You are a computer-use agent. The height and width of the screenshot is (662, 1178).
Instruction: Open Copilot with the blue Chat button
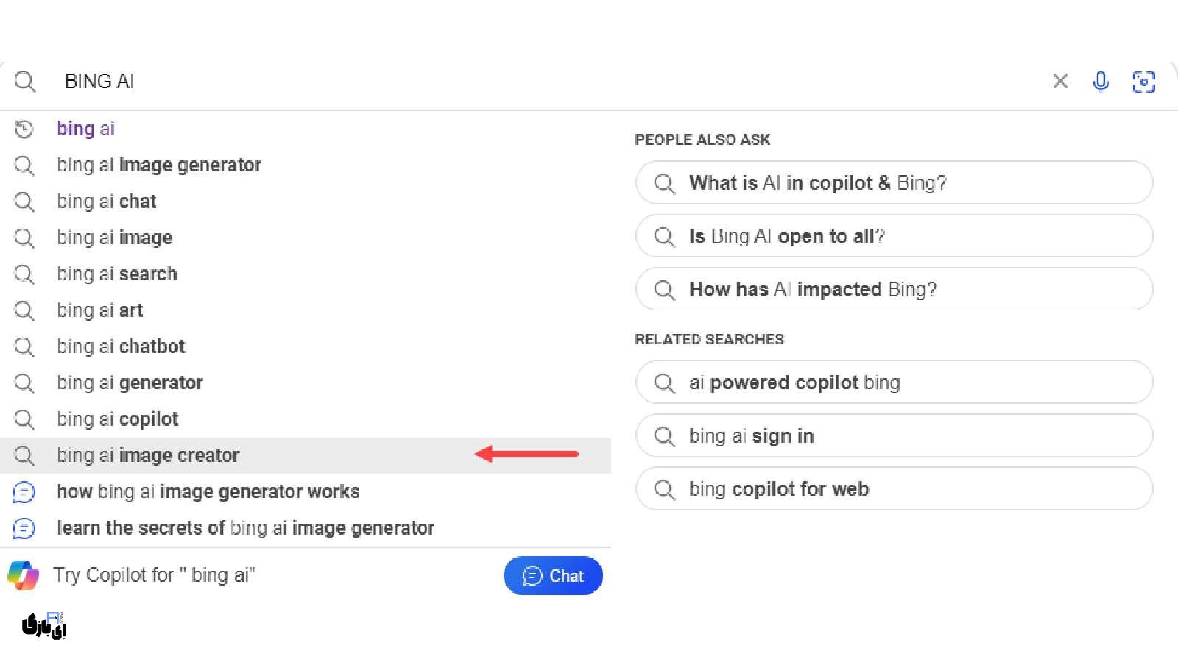tap(553, 576)
